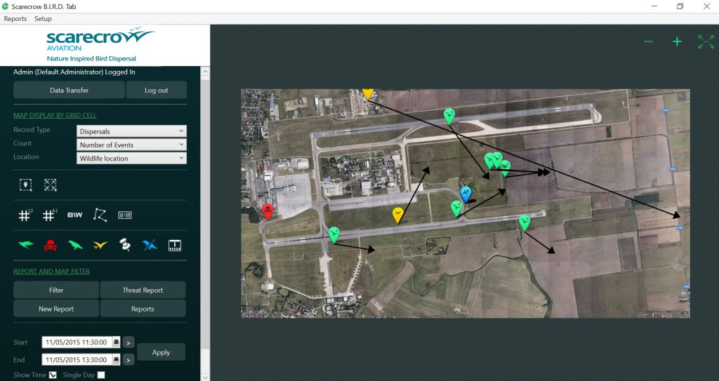Image resolution: width=719 pixels, height=381 pixels.
Task: Click the 12:59 clock display icon
Action: 125,215
